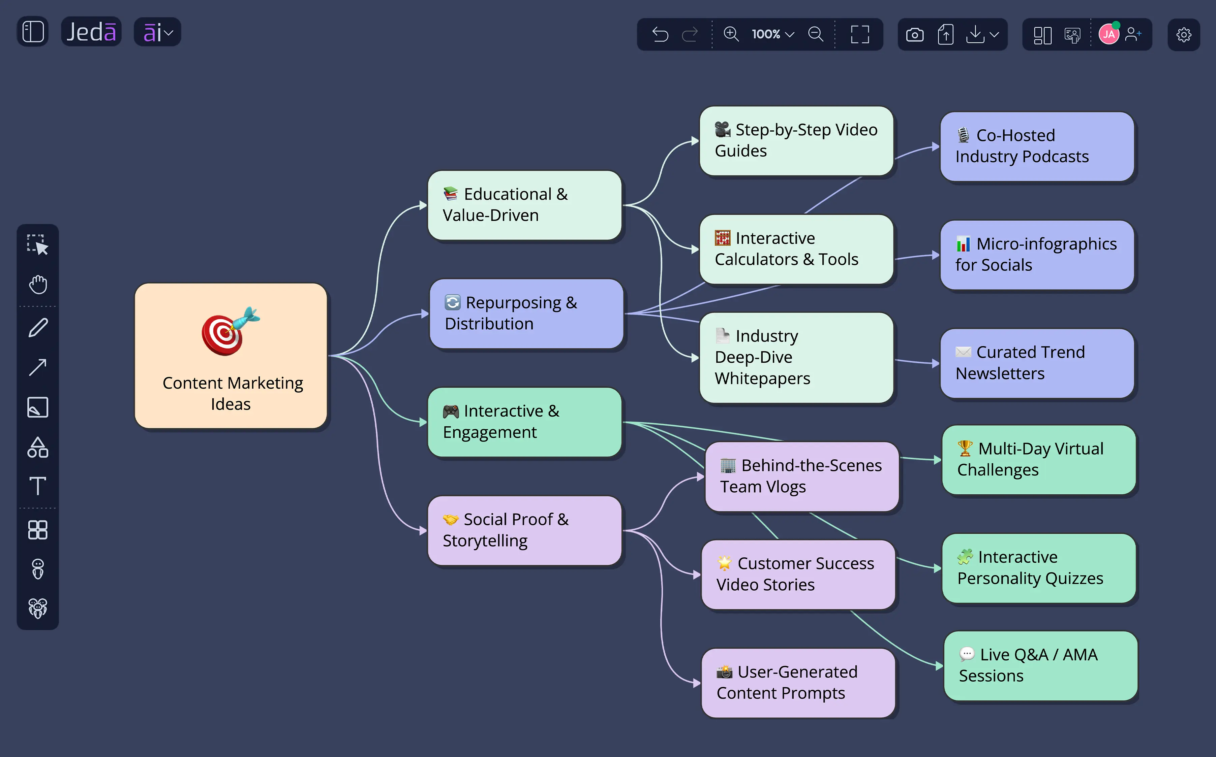Screen dimensions: 1216x757
Task: Click the upload file icon
Action: 945,35
